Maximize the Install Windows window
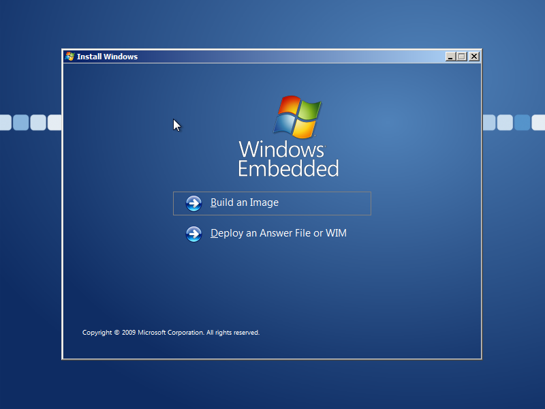 pyautogui.click(x=462, y=57)
